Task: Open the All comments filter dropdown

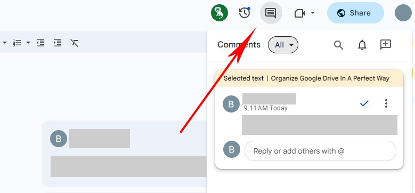Action: (x=283, y=45)
